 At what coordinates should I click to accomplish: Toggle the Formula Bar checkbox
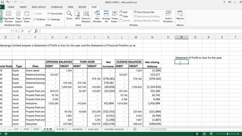coord(48,14)
